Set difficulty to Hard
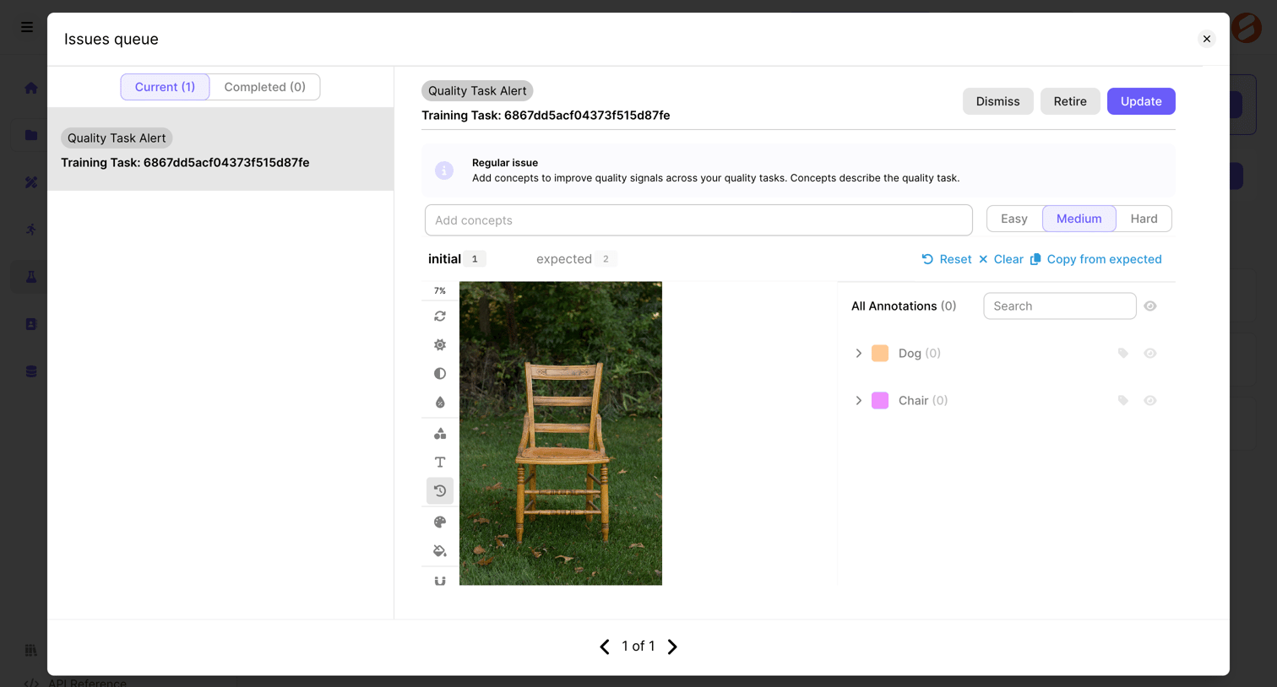The width and height of the screenshot is (1277, 687). [1144, 219]
